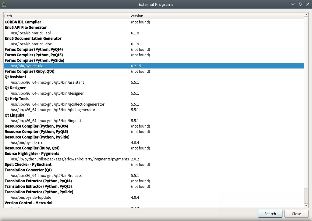Select Forms Compiler (Python, PyQt5) row
Viewport: 312px width, 221px height.
pos(154,55)
